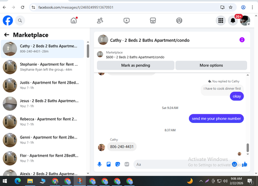Click the back arrow next to Marketplace
This screenshot has width=258, height=186.
coord(7,35)
